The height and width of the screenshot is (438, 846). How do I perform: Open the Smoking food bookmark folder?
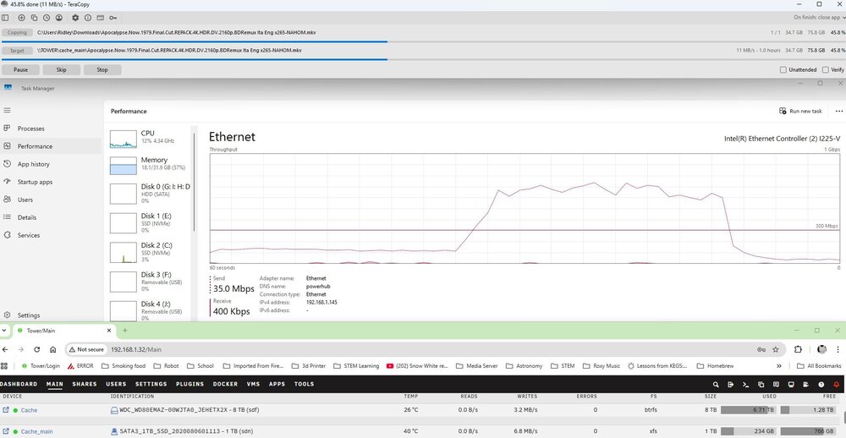124,366
